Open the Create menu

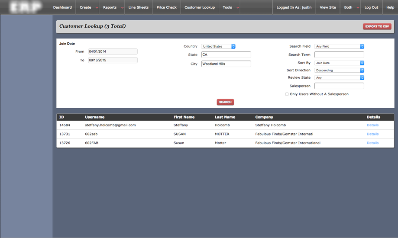[x=85, y=7]
